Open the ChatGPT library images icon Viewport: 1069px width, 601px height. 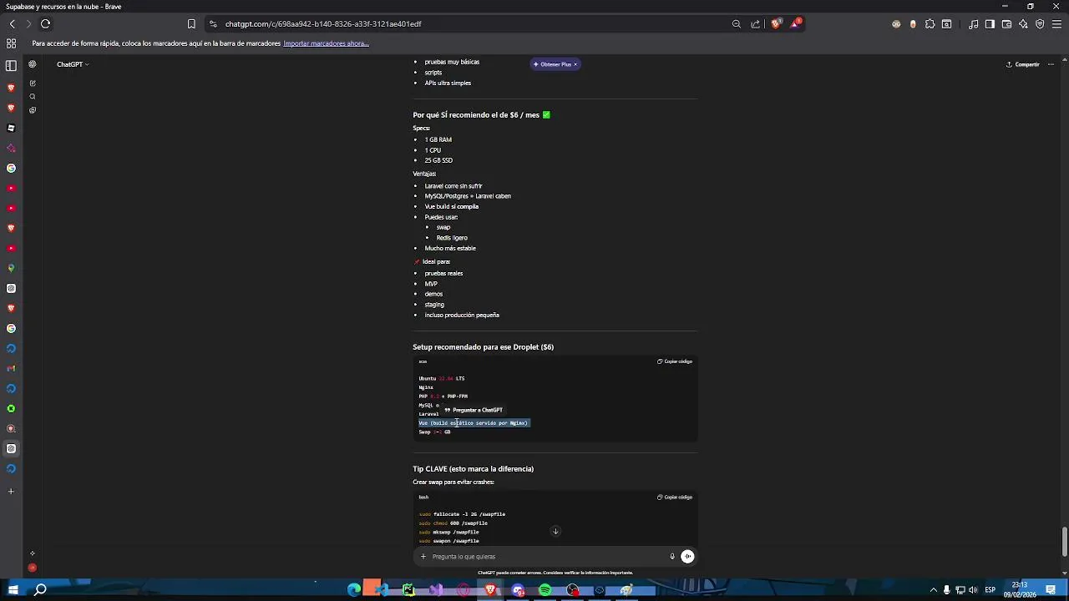coord(33,110)
